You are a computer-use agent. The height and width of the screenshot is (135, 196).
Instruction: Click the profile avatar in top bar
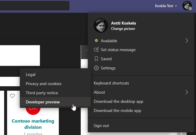[x=187, y=6]
